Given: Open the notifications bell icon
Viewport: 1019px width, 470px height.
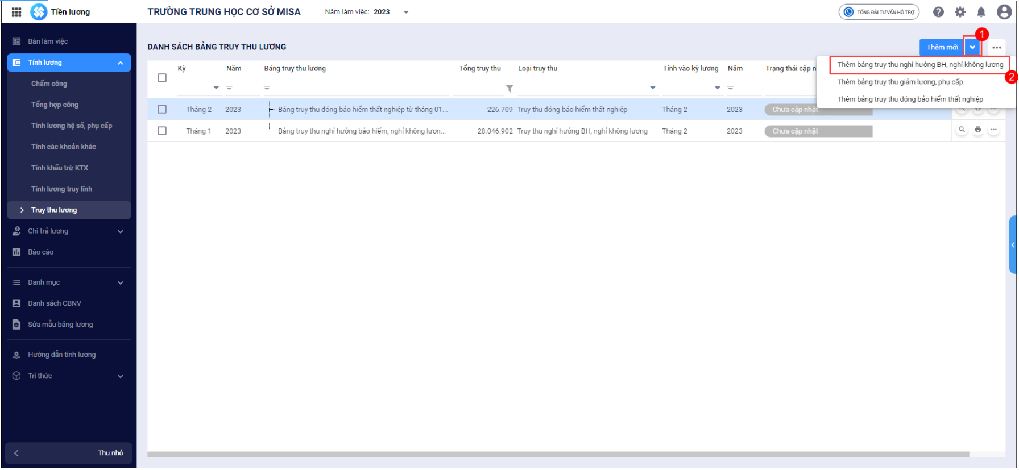Looking at the screenshot, I should pos(981,12).
